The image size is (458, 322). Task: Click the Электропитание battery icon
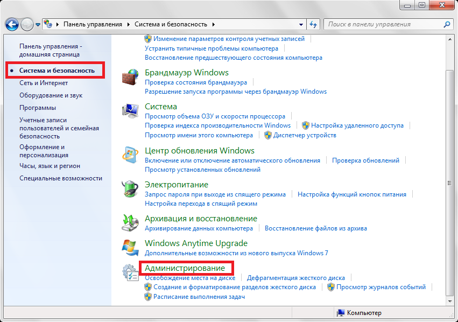(130, 189)
